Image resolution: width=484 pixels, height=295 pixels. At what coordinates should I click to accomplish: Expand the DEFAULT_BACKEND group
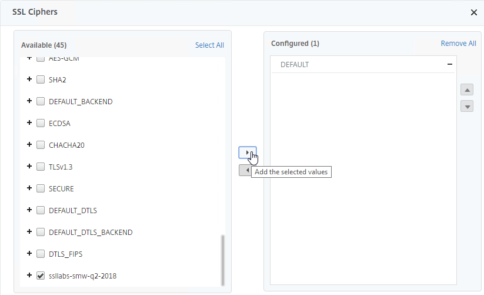pyautogui.click(x=29, y=101)
